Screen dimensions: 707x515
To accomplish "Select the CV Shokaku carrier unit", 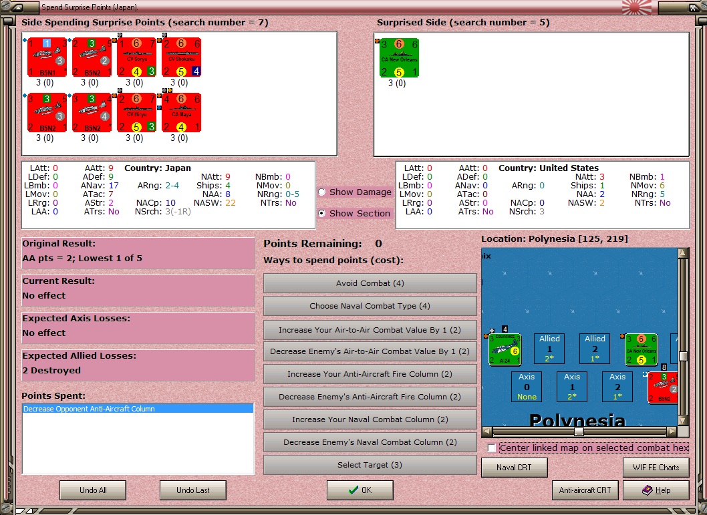I will click(181, 57).
